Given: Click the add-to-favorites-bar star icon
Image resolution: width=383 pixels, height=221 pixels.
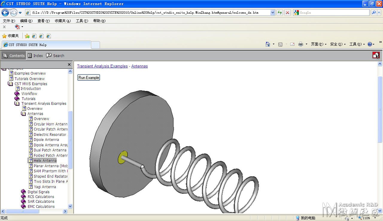Looking at the screenshot, I should coord(27,36).
